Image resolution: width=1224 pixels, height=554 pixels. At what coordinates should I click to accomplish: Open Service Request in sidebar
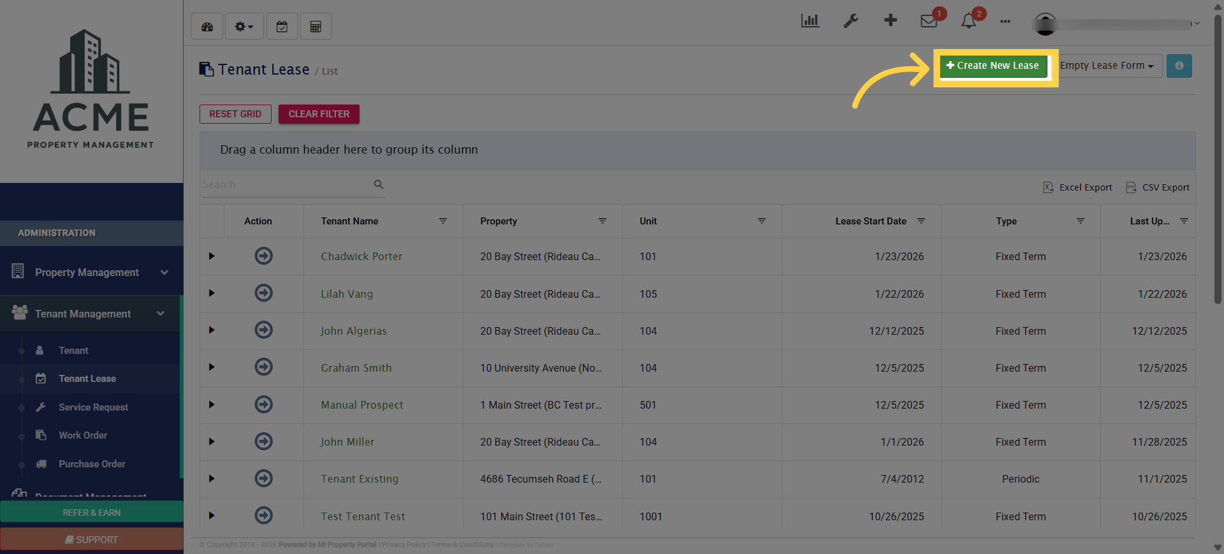point(93,407)
